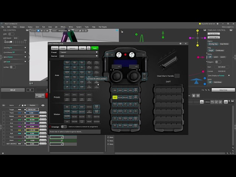Click the zoom-in magnifier left of Robot Slow
This screenshot has width=236, height=177.
click(209, 90)
